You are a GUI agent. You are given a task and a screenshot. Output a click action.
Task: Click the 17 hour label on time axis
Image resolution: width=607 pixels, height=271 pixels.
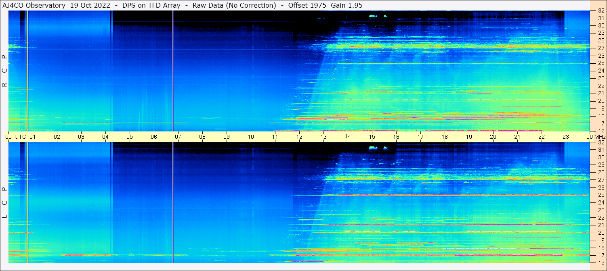tap(420, 137)
